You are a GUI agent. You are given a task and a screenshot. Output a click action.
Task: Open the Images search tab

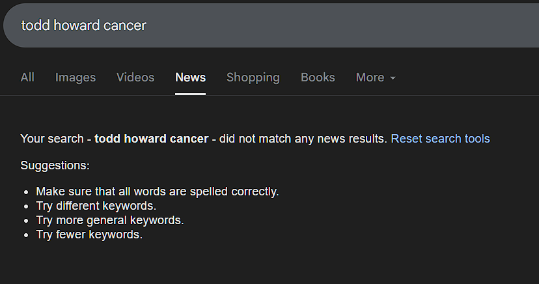[76, 78]
